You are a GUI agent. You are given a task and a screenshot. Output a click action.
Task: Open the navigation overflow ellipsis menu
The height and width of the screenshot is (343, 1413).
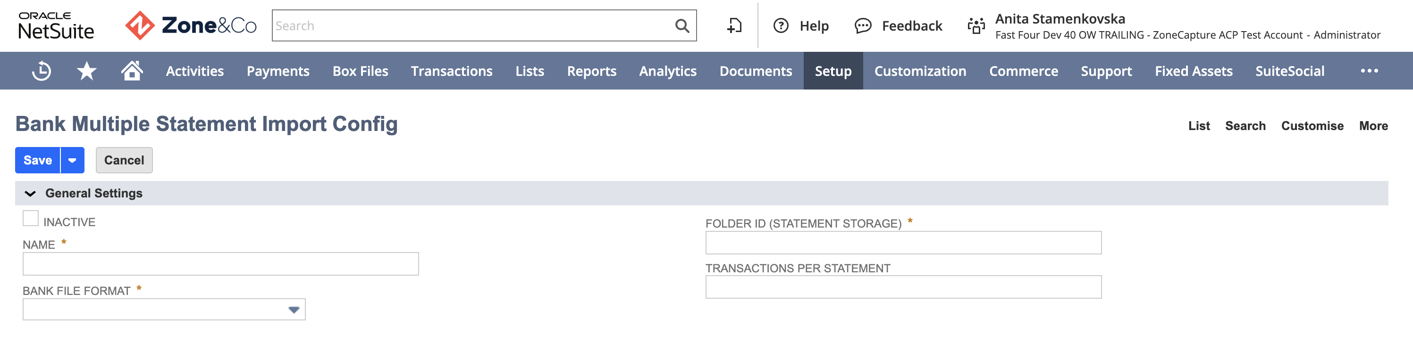[1369, 71]
